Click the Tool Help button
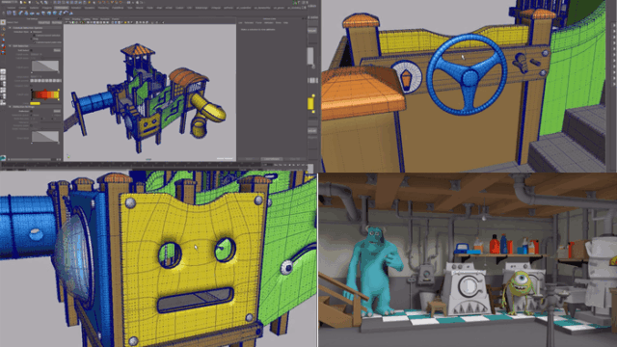Screen dimensions: 617x347 tap(57, 22)
